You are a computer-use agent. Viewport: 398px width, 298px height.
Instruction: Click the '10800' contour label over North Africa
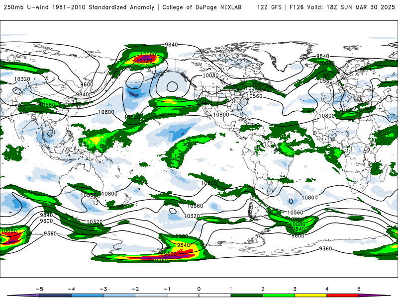327,116
